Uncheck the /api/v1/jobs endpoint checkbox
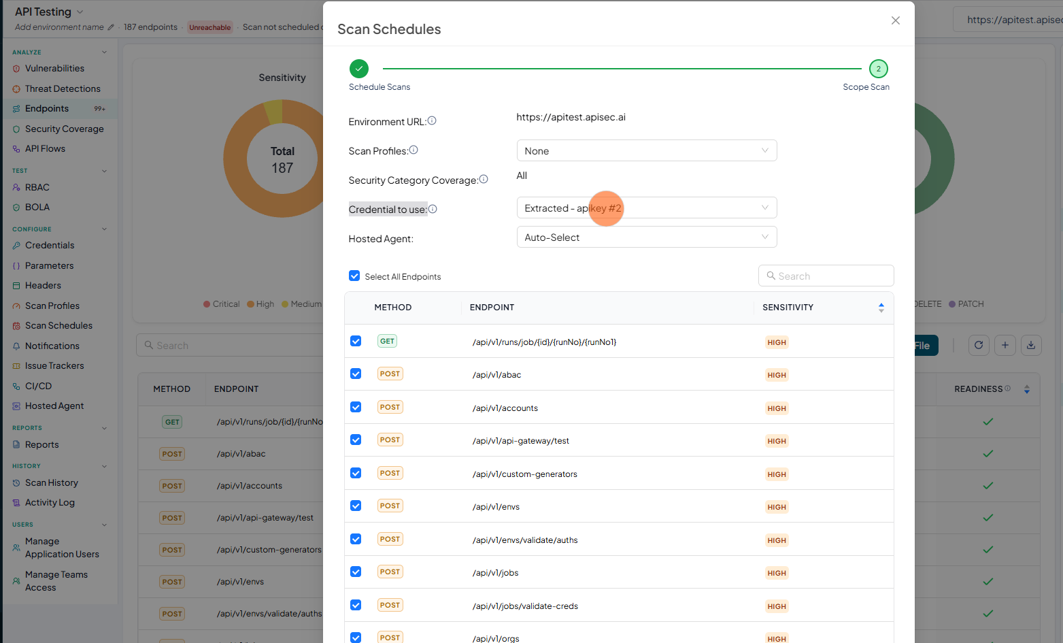Viewport: 1063px width, 643px height. 356,572
